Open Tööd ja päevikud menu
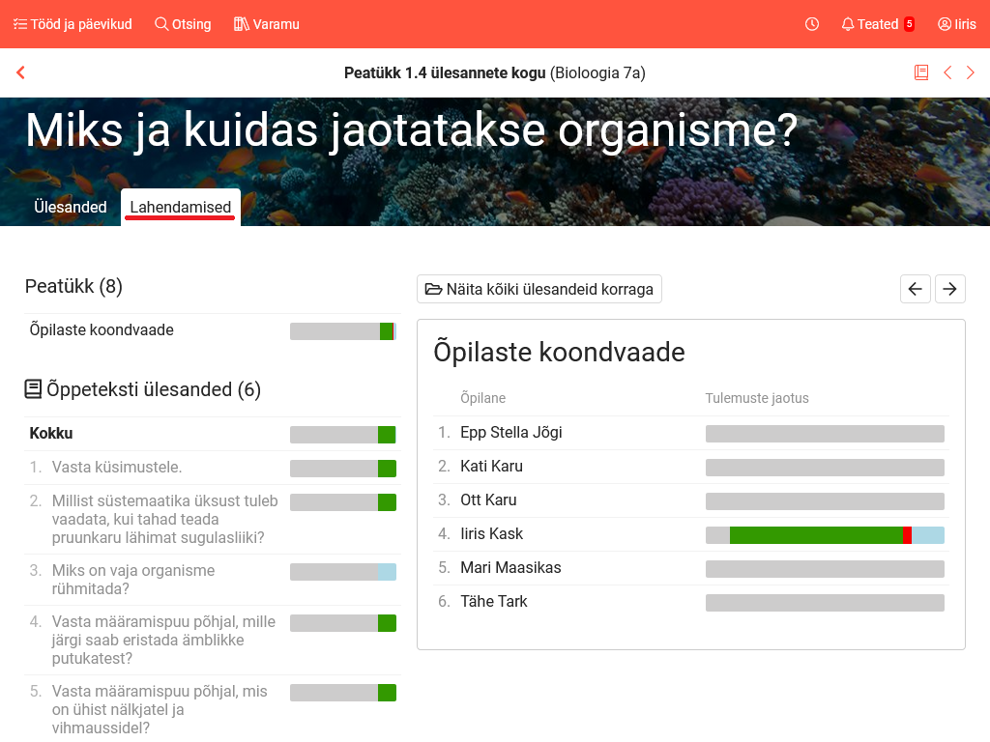The height and width of the screenshot is (742, 990). click(73, 24)
